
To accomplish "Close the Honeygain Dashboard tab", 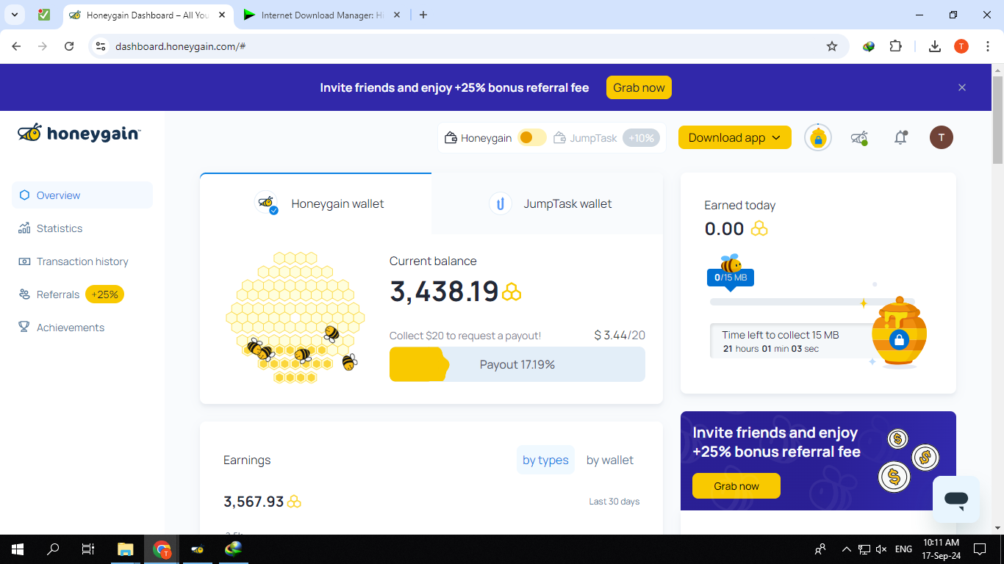I will 222,15.
